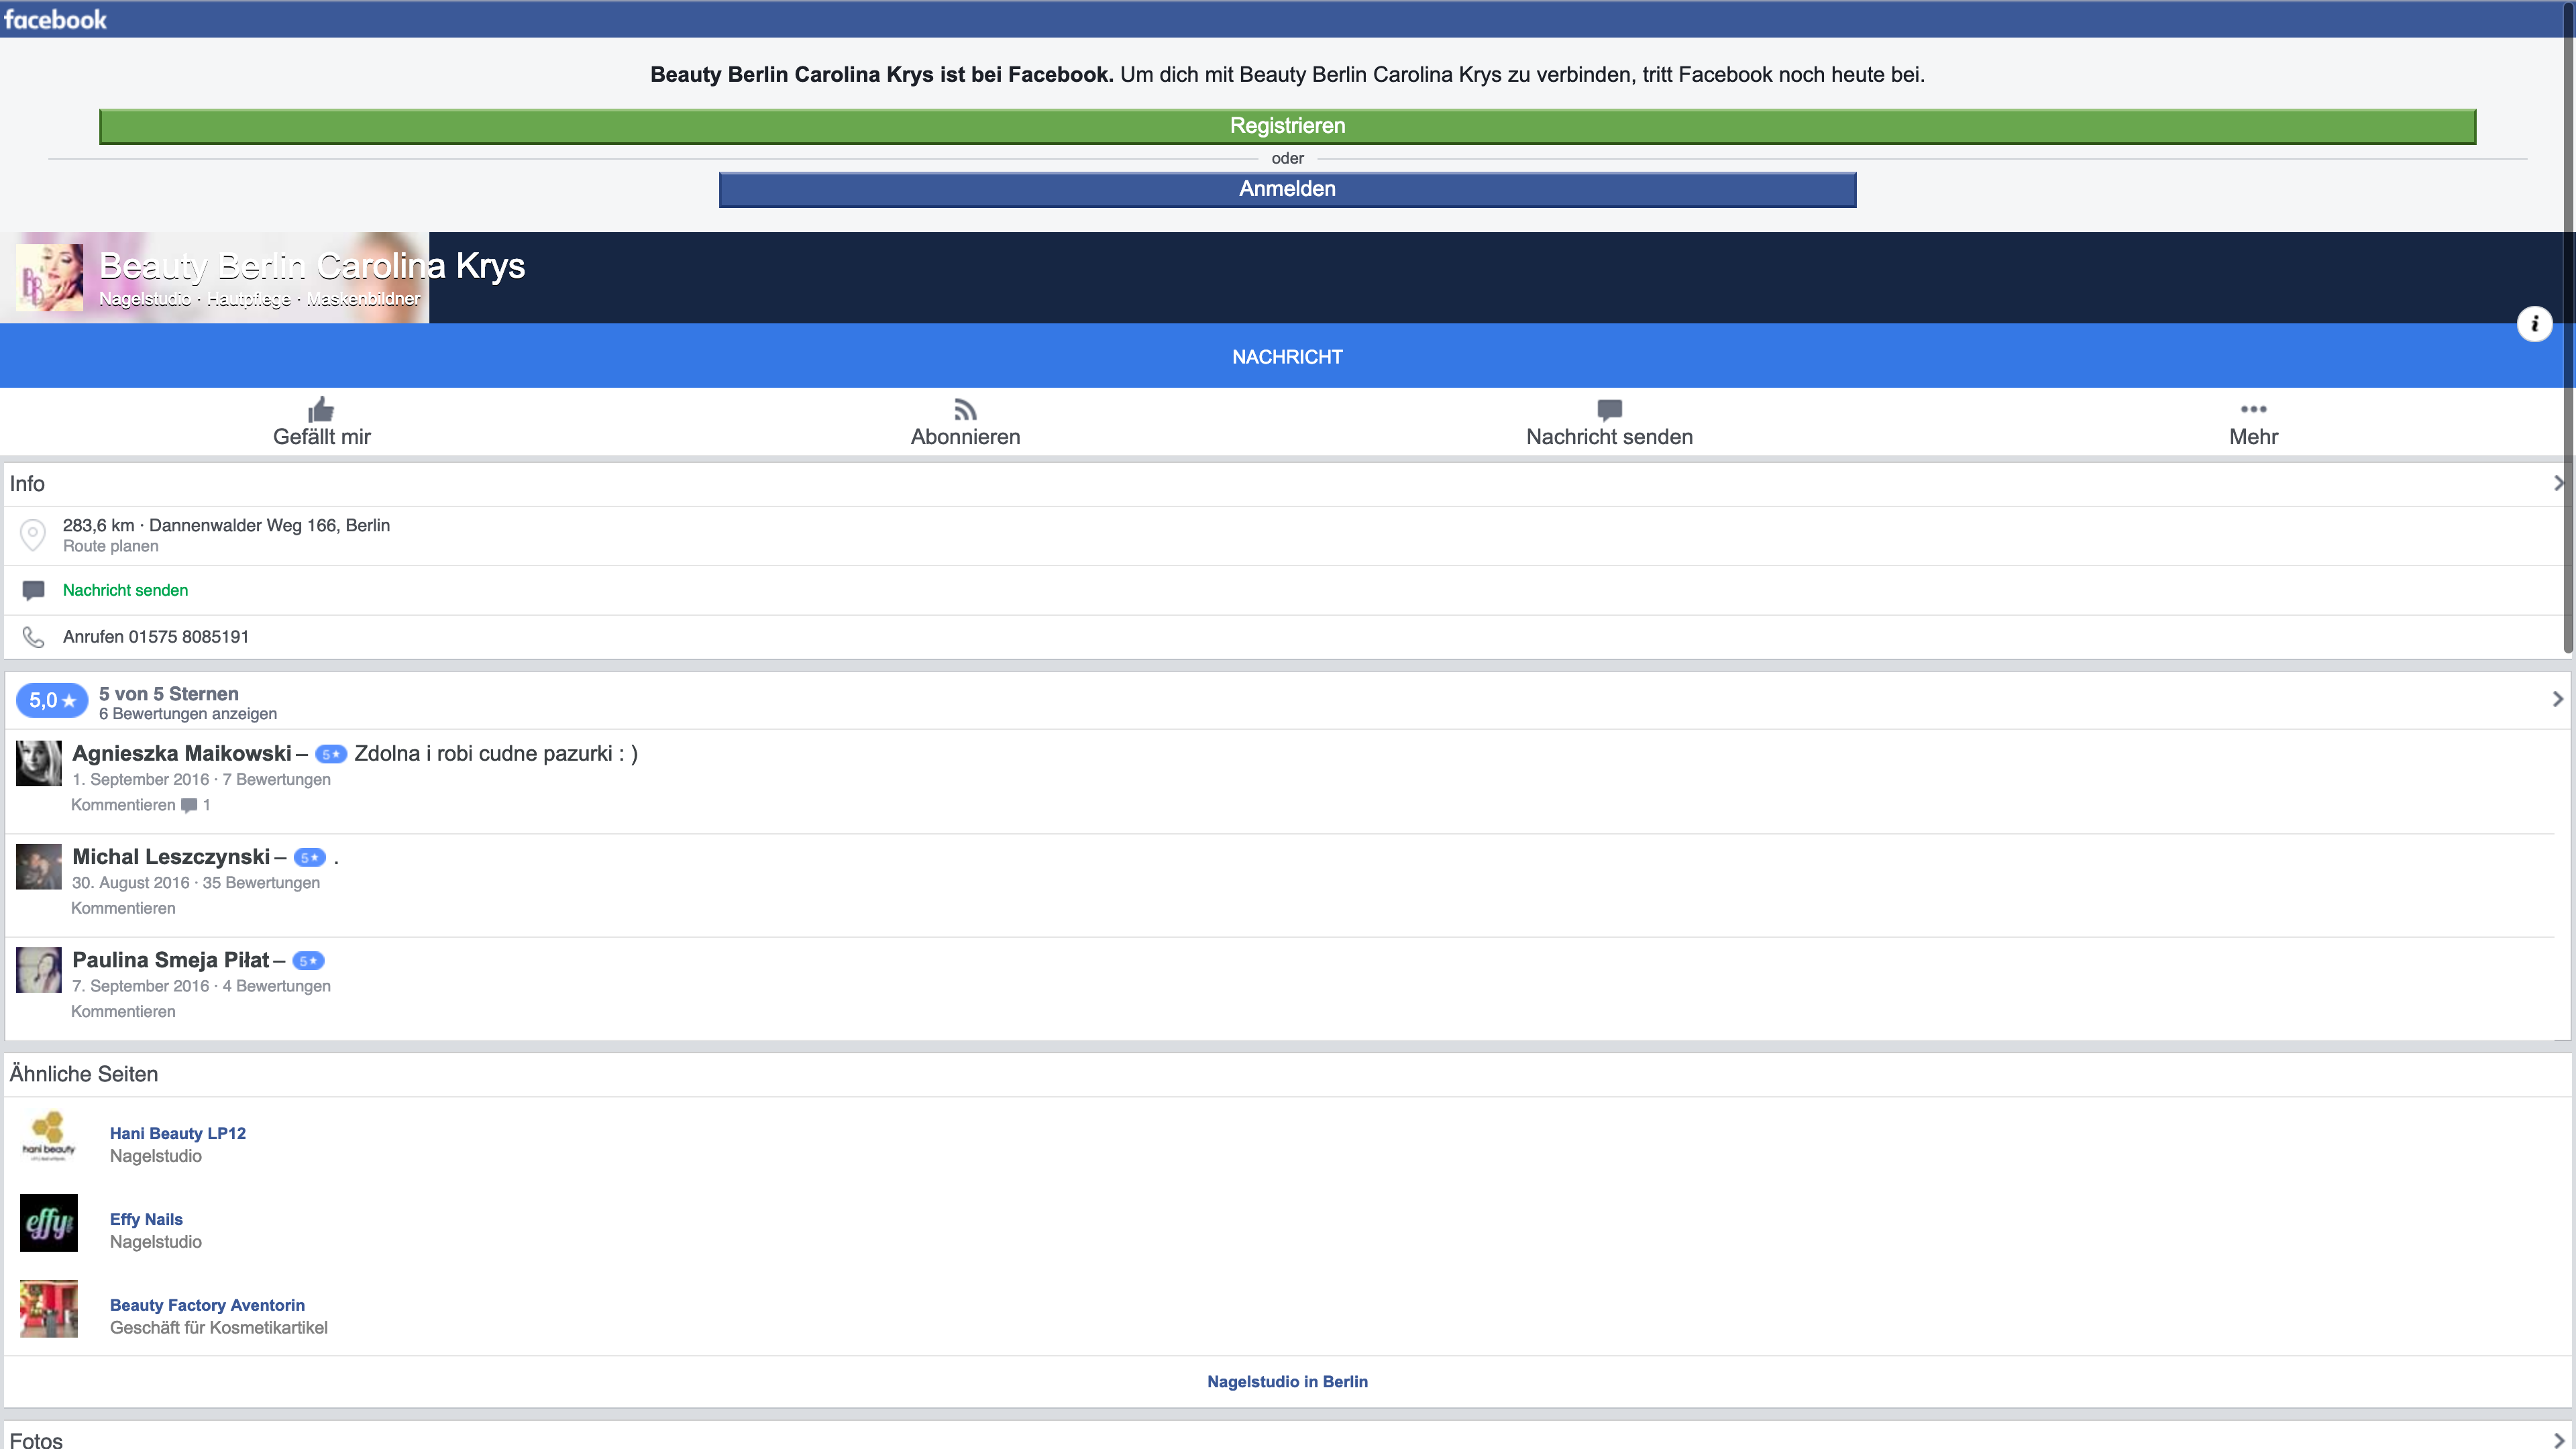Open the Hani Beauty LP12 page link
The width and height of the screenshot is (2576, 1449).
point(177,1133)
